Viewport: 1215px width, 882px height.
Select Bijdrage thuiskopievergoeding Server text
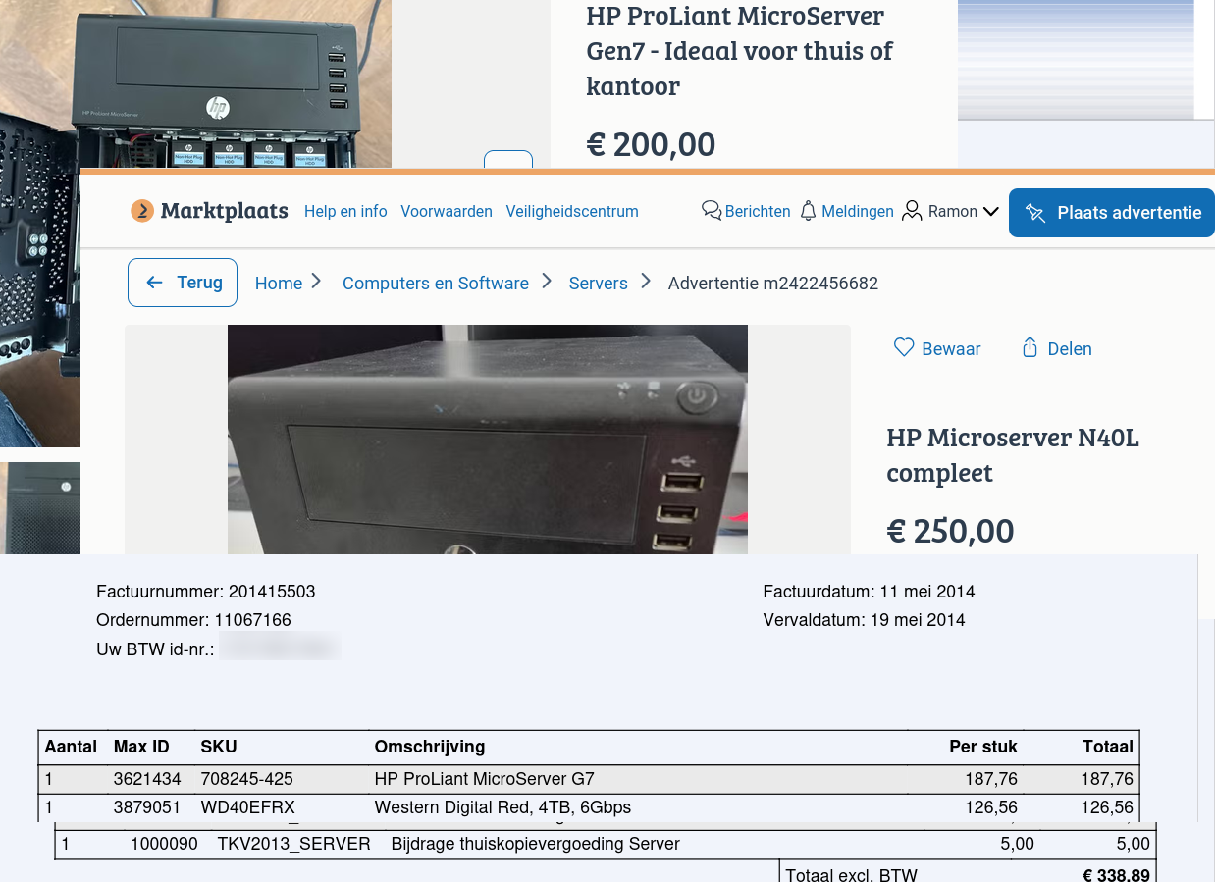535,844
